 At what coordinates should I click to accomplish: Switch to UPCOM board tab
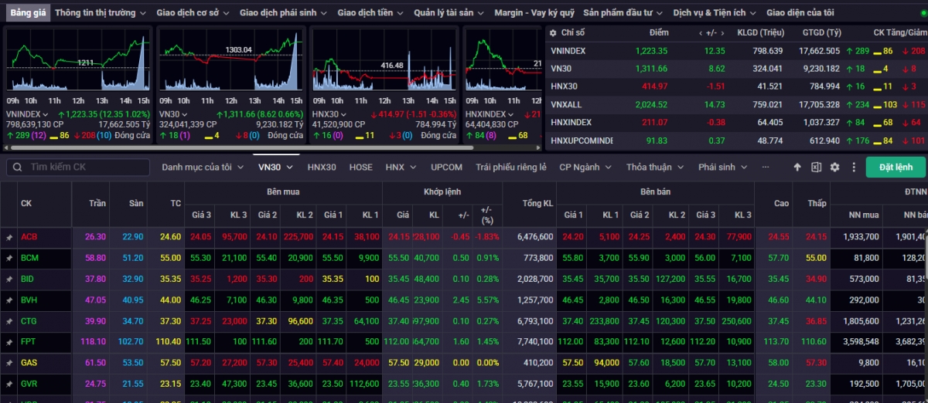coord(447,168)
